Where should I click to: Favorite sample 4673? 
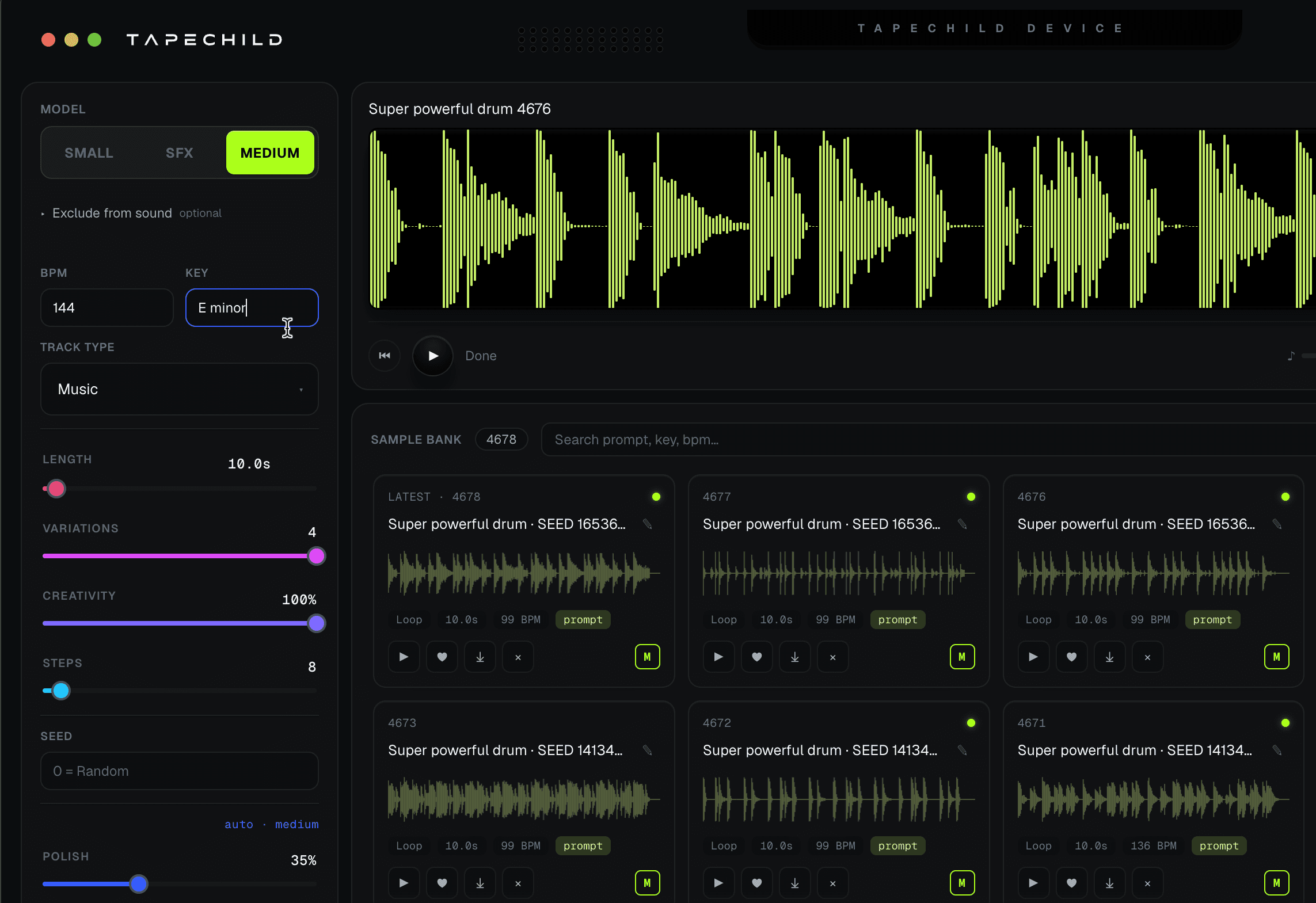(442, 883)
